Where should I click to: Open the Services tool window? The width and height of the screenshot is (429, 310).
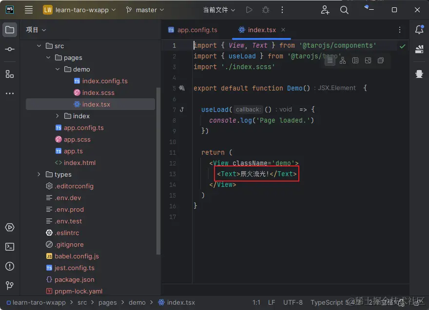coord(10,227)
